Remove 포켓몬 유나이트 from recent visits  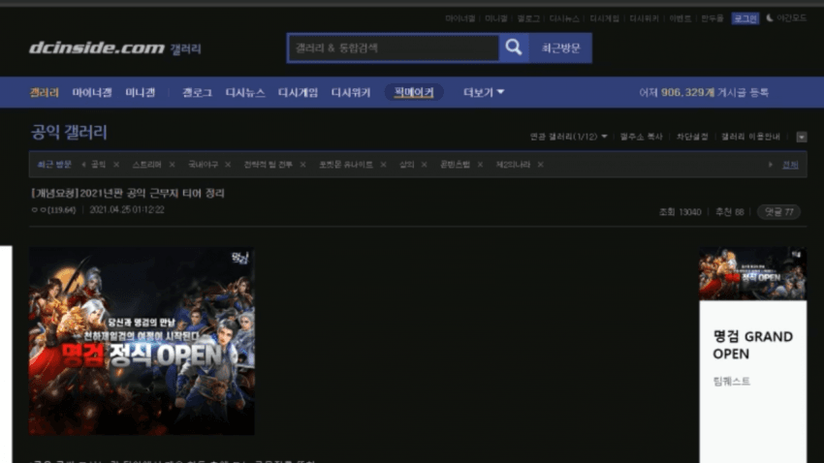click(383, 165)
